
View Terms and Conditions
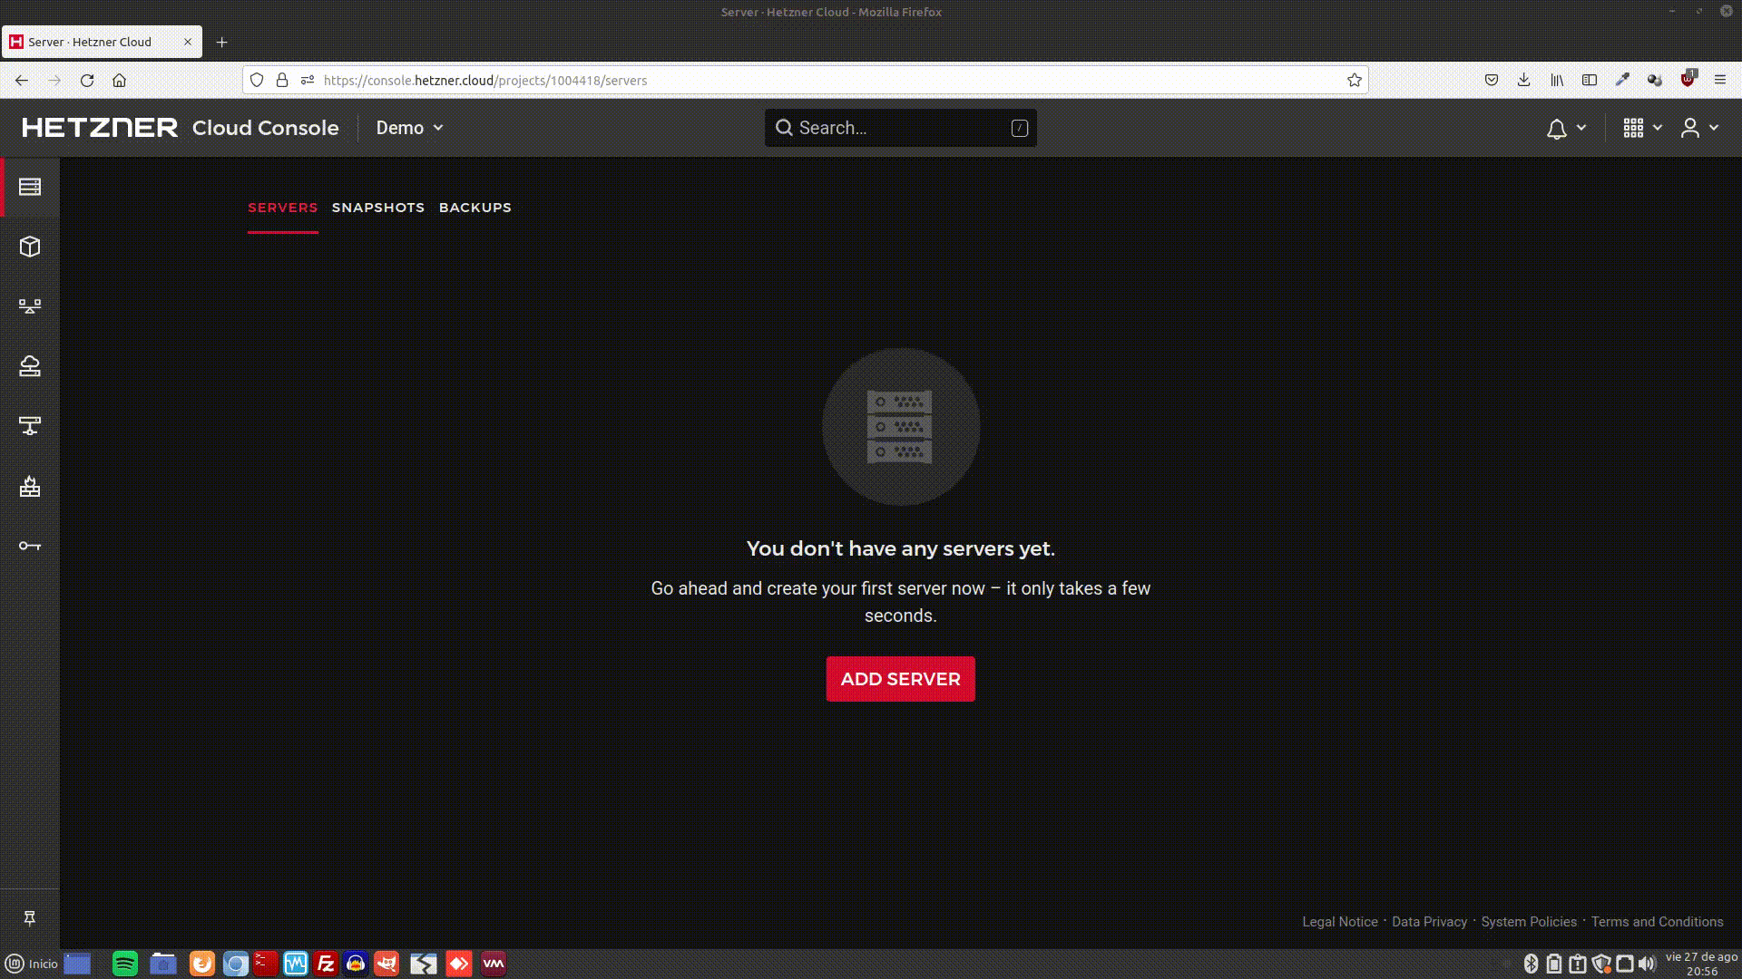click(x=1658, y=921)
